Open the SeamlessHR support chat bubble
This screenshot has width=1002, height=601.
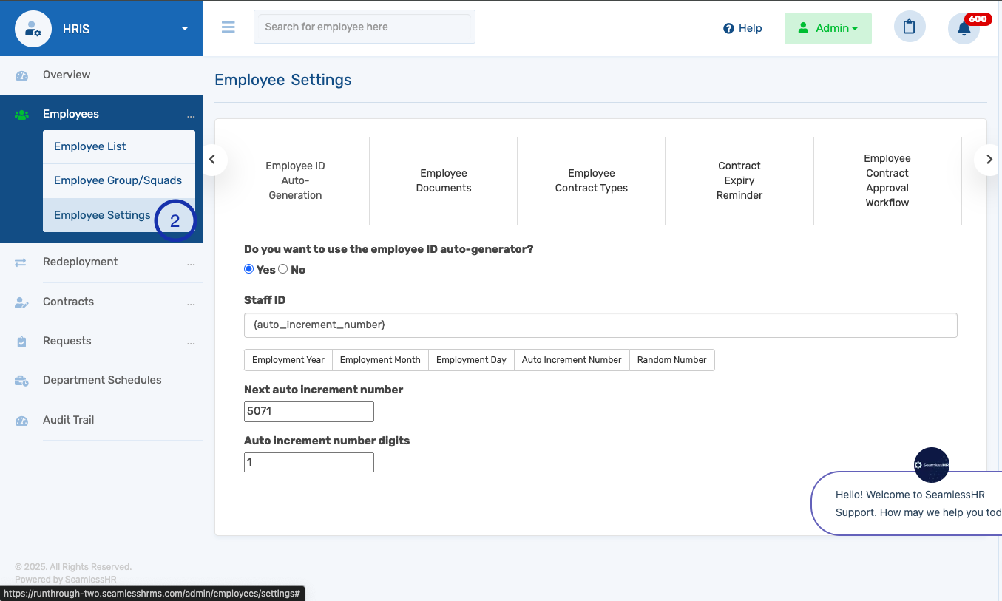tap(931, 465)
